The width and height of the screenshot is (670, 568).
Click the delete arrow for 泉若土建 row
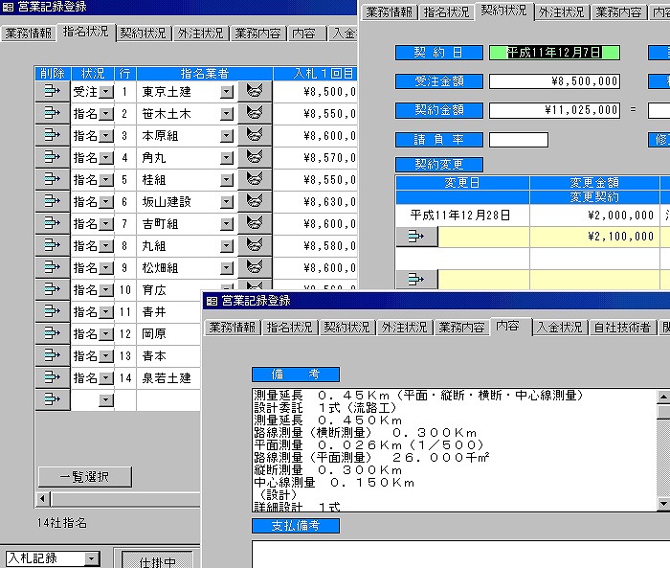(52, 377)
